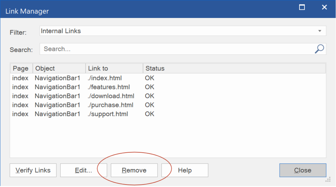Image resolution: width=336 pixels, height=187 pixels.
Task: Select the ./purchase.html link row
Action: tap(168, 105)
